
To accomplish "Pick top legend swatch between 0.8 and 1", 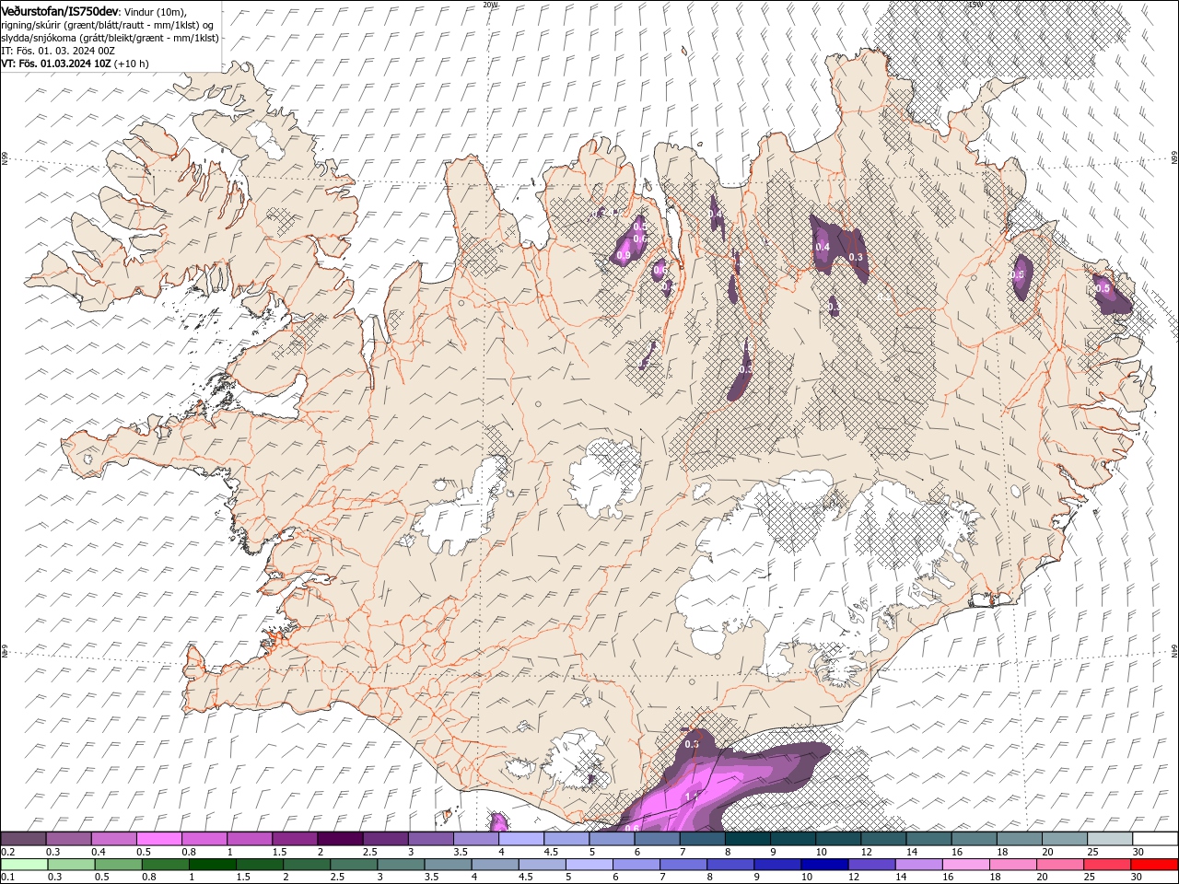I will tap(204, 839).
